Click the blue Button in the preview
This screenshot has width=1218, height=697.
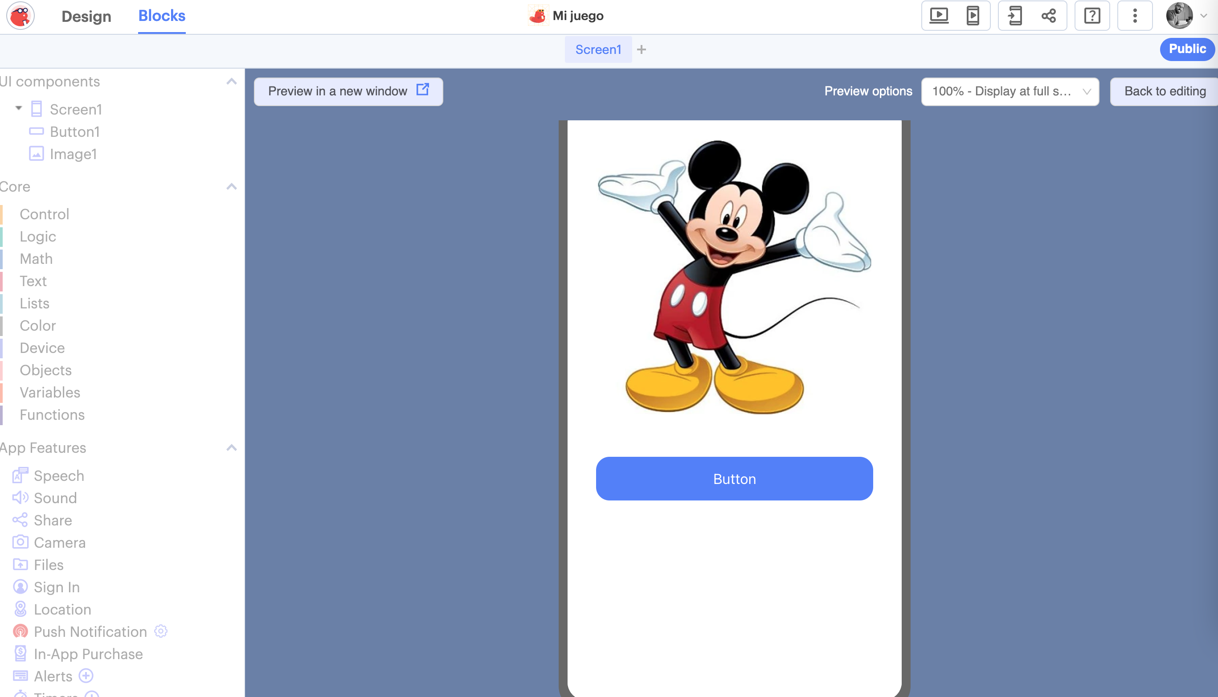tap(734, 479)
